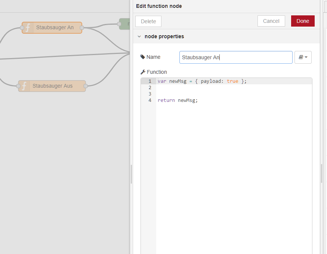Click the tag icon beside Name label
The width and height of the screenshot is (327, 254).
pyautogui.click(x=143, y=57)
